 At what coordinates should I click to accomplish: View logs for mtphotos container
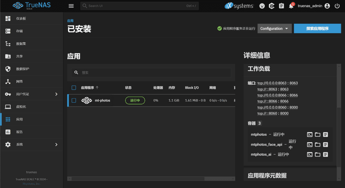(x=326, y=134)
